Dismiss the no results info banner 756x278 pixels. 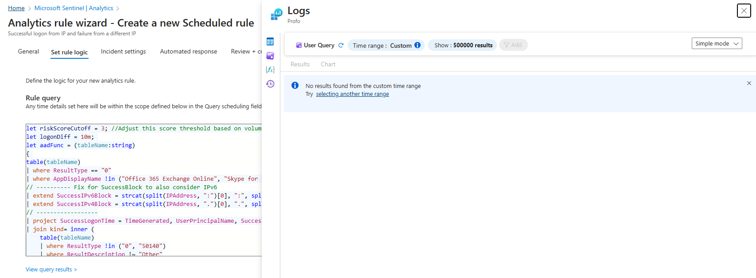coord(749,83)
